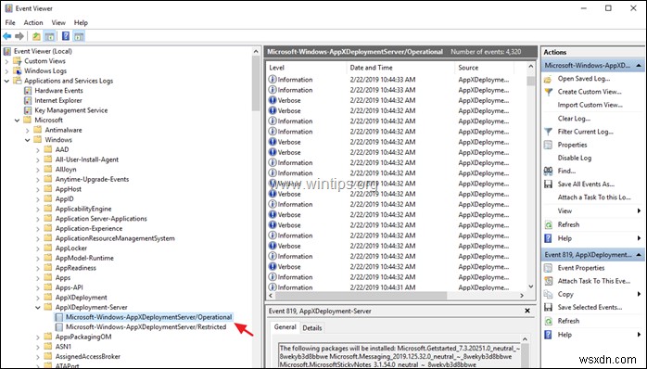This screenshot has width=647, height=369.
Task: Click the Save All Events As floppy icon
Action: 548,184
